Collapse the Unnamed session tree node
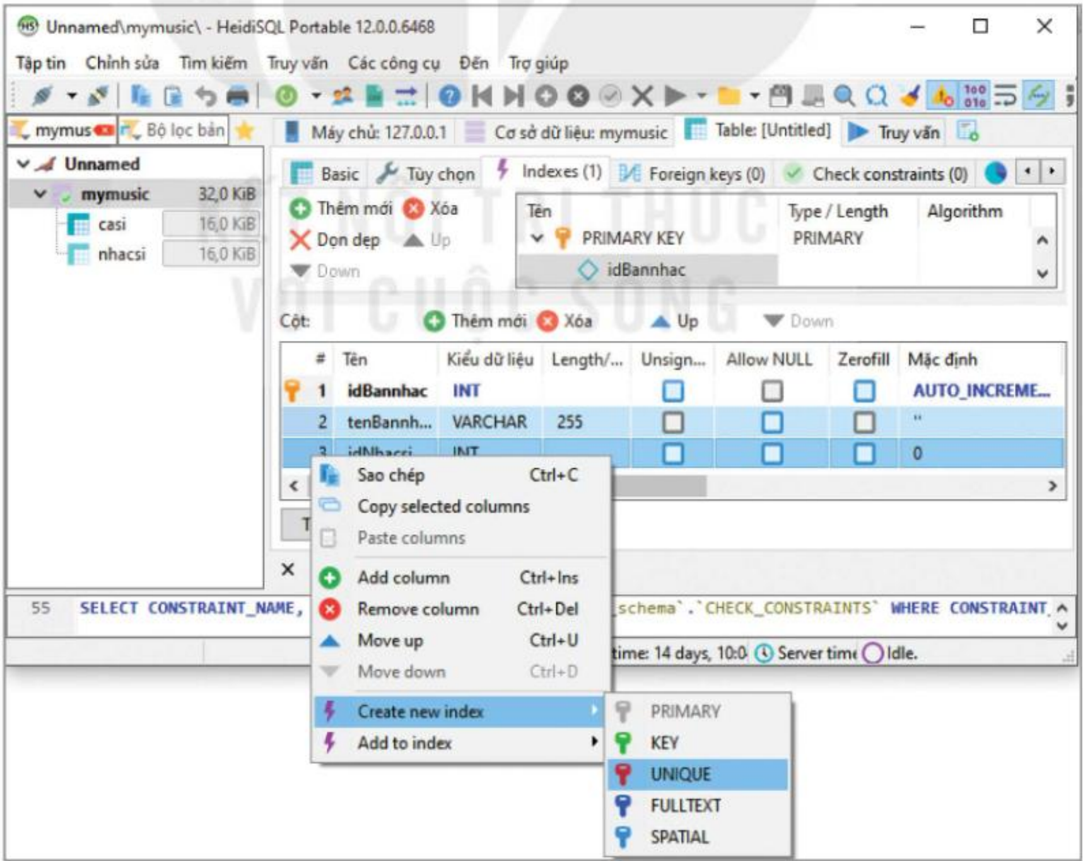This screenshot has width=1083, height=861. (23, 165)
